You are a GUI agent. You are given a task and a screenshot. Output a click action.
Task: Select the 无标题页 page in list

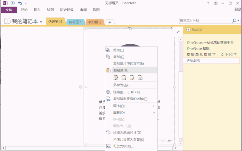(211, 61)
